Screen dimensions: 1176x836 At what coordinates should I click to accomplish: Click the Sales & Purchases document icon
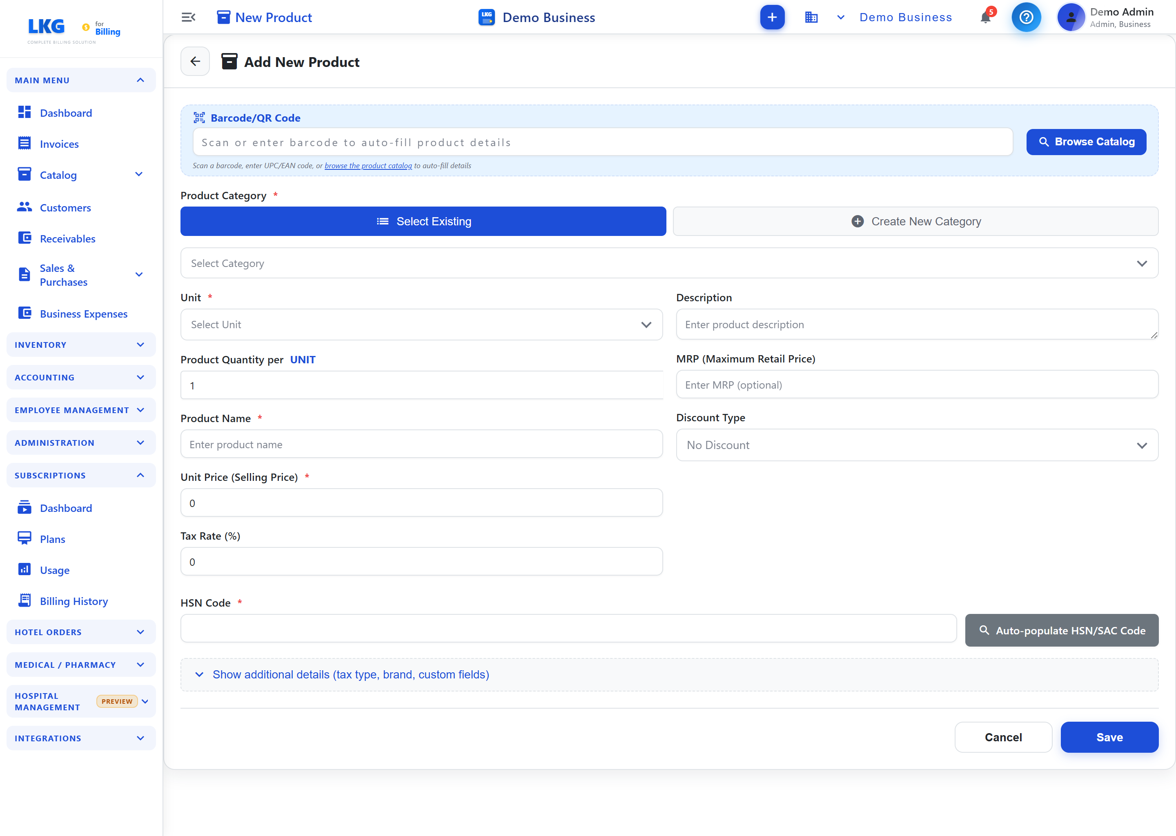[x=24, y=274]
